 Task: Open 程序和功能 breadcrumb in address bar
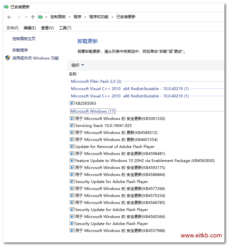coord(99,17)
